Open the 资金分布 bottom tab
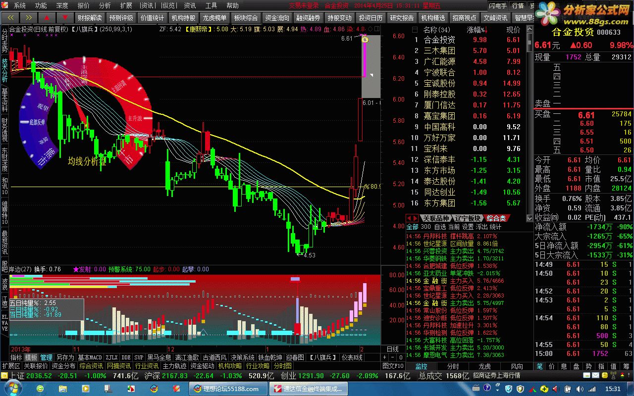Viewport: 634px width, 396px height. click(64, 366)
